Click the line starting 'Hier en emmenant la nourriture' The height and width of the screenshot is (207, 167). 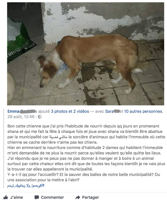tap(85, 148)
